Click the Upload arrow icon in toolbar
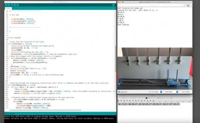Screen dimensions: 200x123 [9, 5]
